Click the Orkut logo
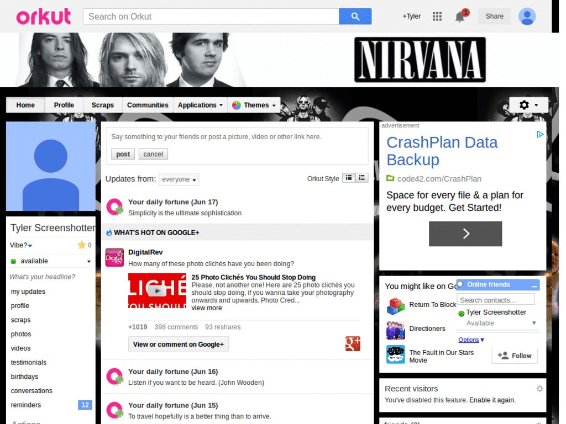This screenshot has height=424, width=566. click(43, 17)
